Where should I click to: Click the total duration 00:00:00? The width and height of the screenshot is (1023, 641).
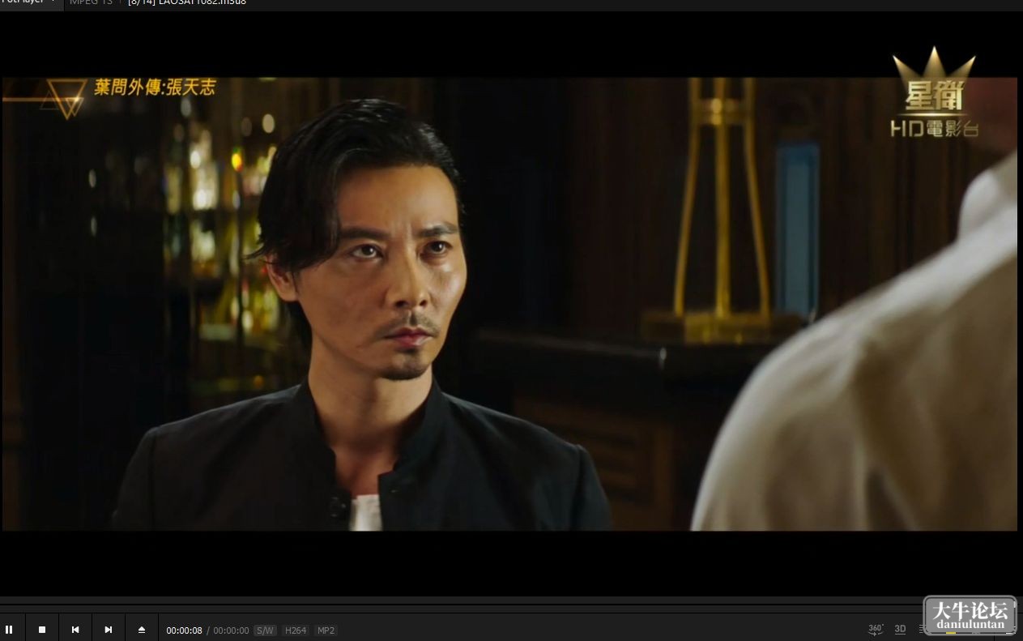231,630
